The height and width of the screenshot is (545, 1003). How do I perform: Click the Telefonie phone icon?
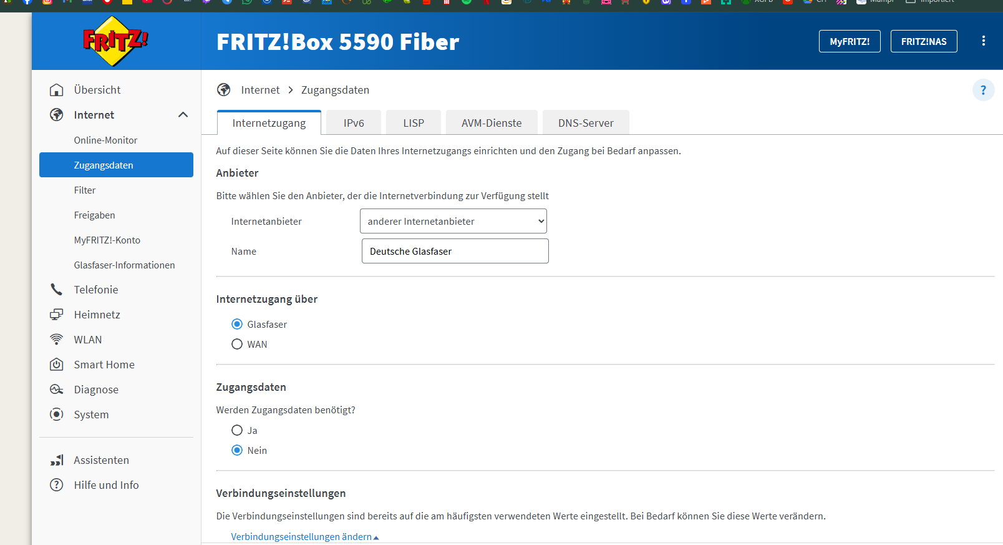57,290
